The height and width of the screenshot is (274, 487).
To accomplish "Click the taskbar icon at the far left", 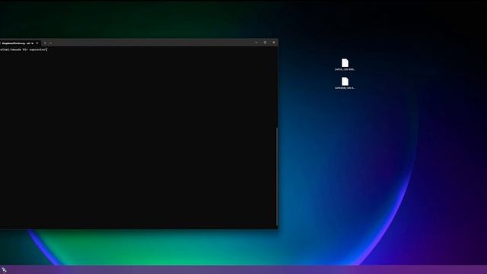I will click(x=4, y=270).
